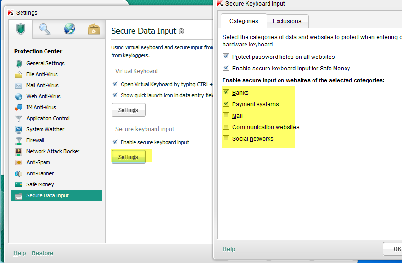Toggle Show quick launch icon checkbox

pos(115,95)
